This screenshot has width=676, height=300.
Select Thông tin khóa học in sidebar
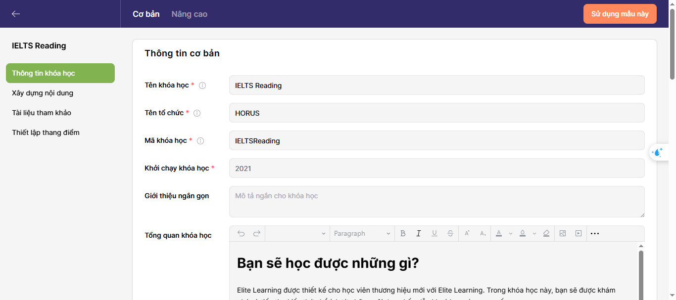[60, 73]
